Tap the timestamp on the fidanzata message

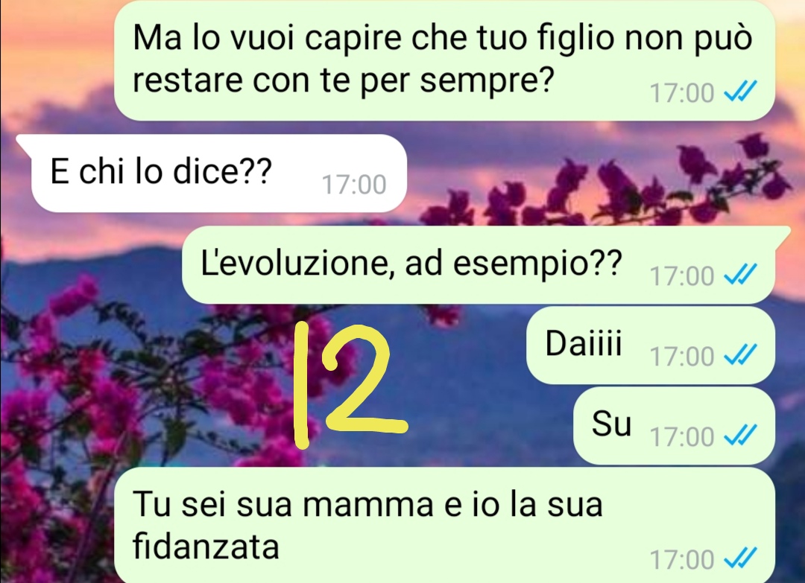(x=682, y=559)
